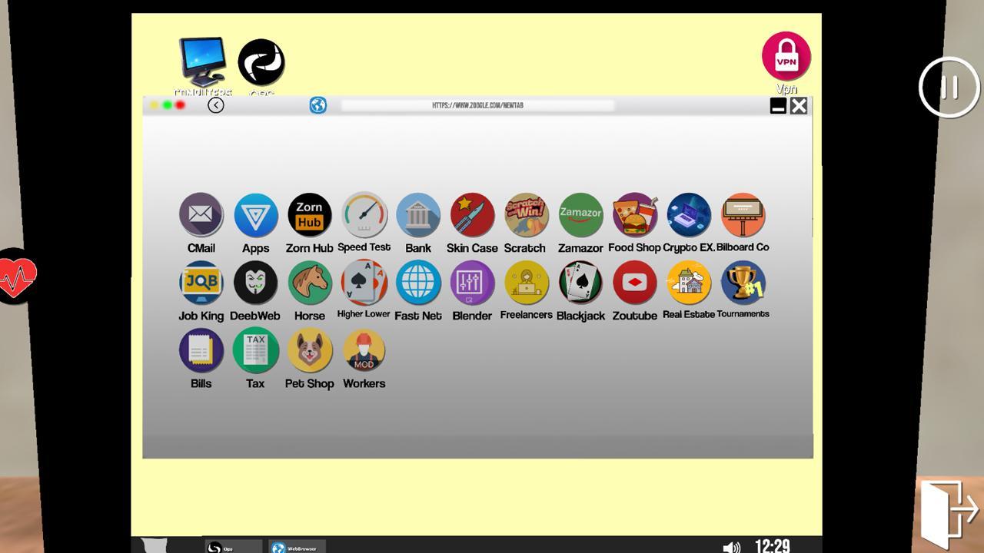
Task: Toggle the VPN lock on desktop
Action: tap(786, 56)
